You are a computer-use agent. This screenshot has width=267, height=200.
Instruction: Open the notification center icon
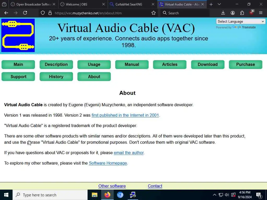(x=259, y=195)
